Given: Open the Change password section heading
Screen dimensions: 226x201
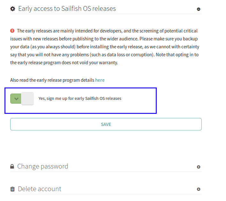Looking at the screenshot, I should tap(42, 166).
